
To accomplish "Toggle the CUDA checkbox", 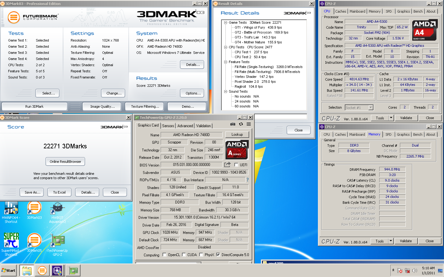I will (184, 255).
